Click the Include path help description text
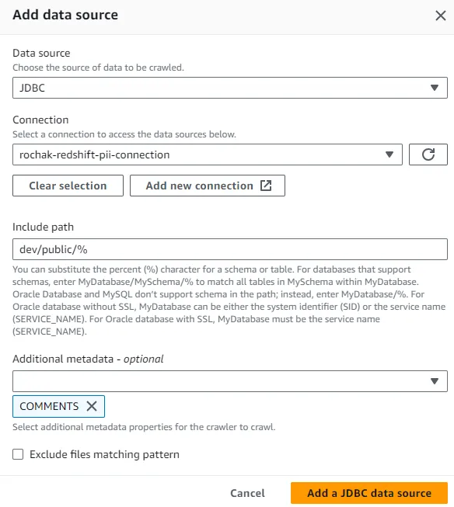Viewport: 454px width, 507px height. click(x=229, y=300)
